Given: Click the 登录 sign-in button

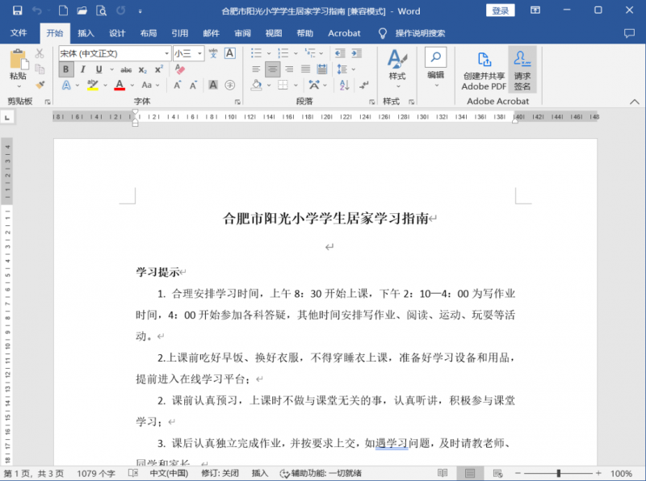Looking at the screenshot, I should pos(500,11).
